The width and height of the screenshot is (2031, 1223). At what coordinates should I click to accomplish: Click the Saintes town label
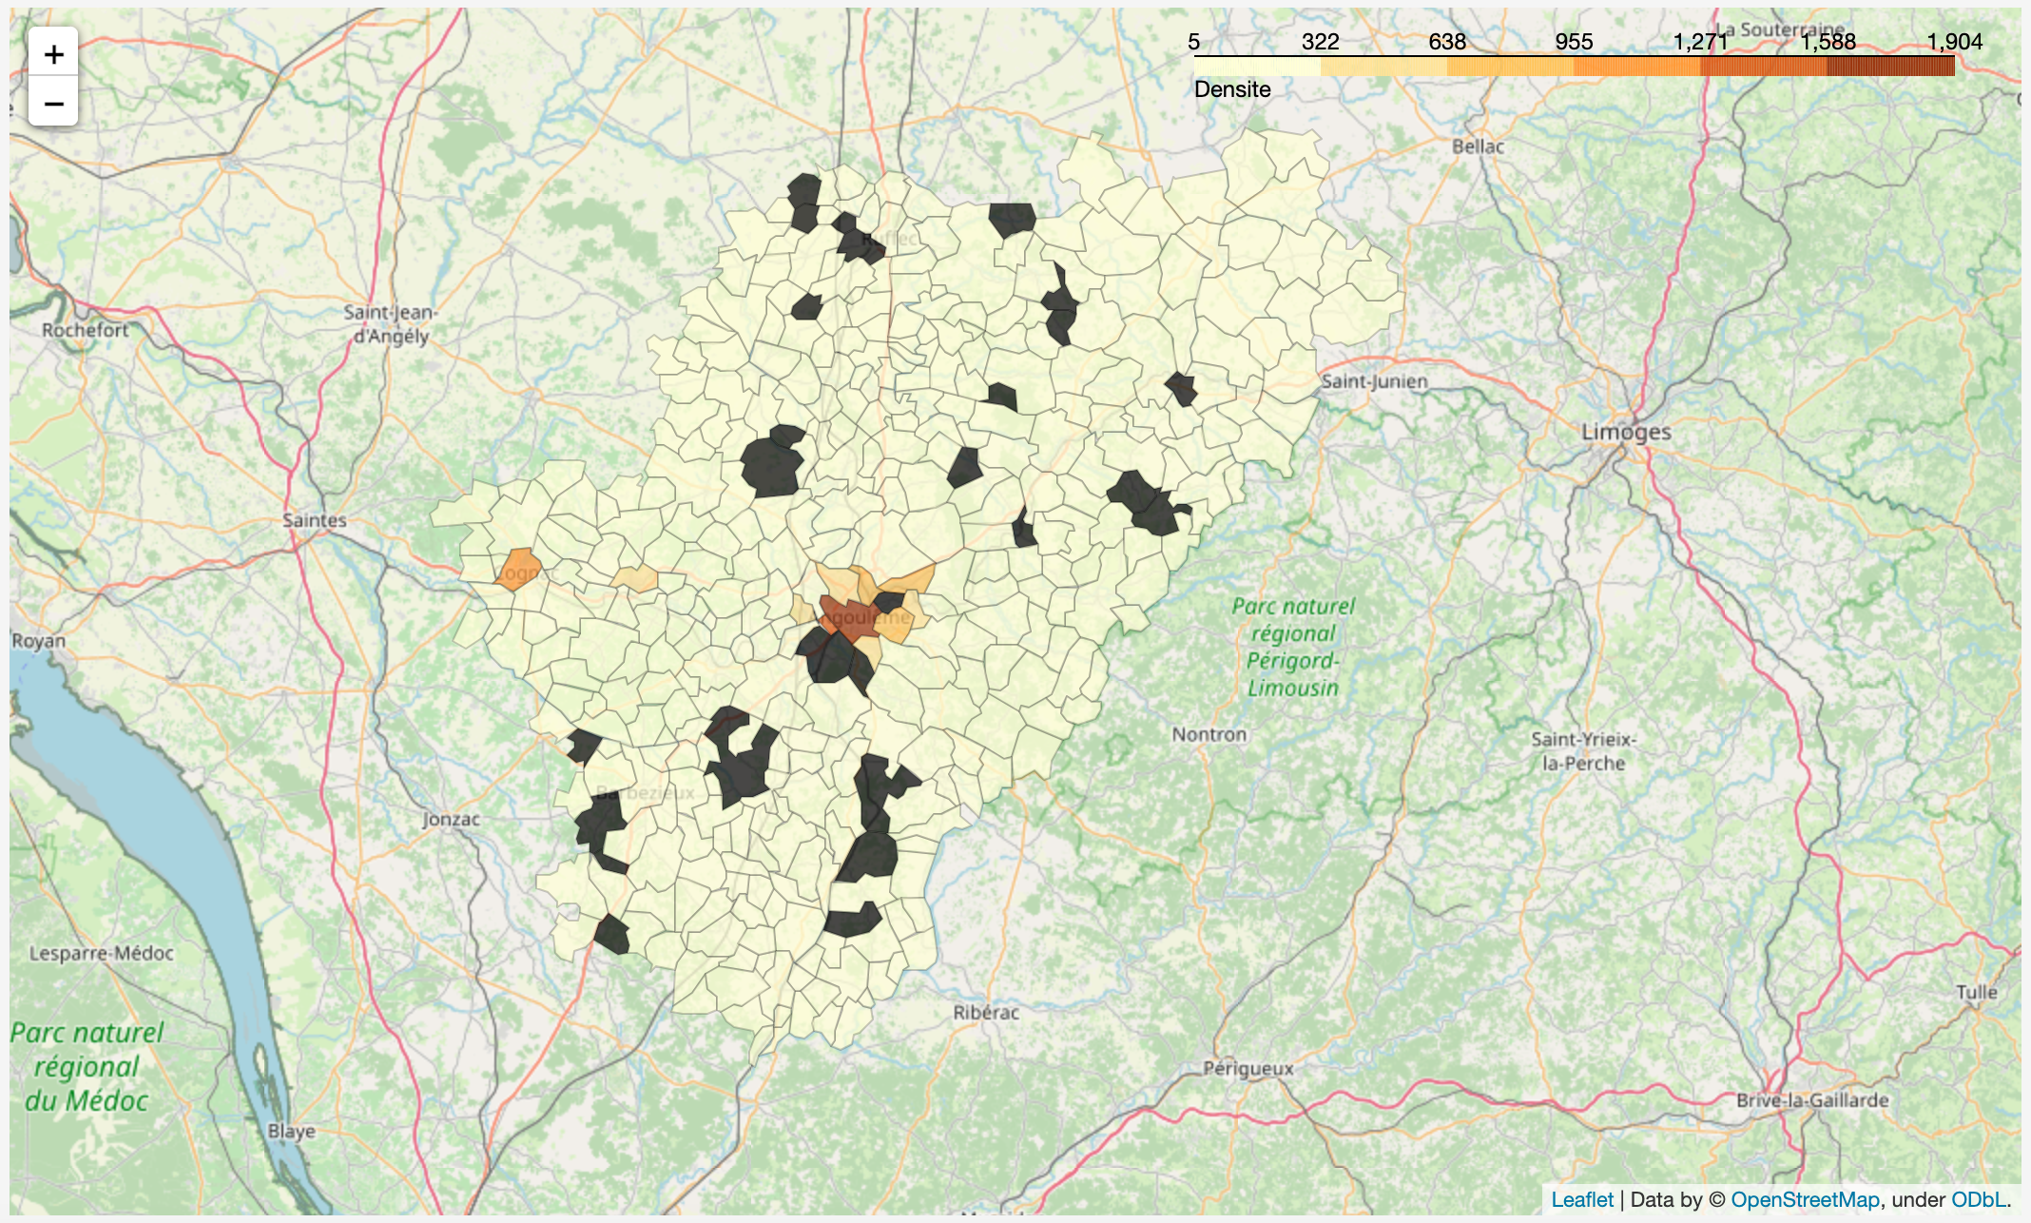[x=315, y=520]
